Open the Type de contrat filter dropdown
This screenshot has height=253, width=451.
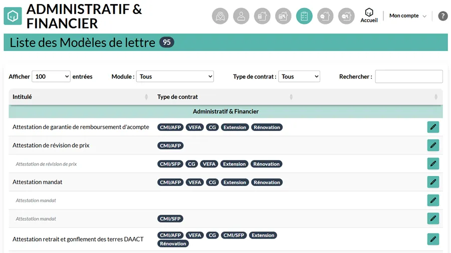pos(299,76)
